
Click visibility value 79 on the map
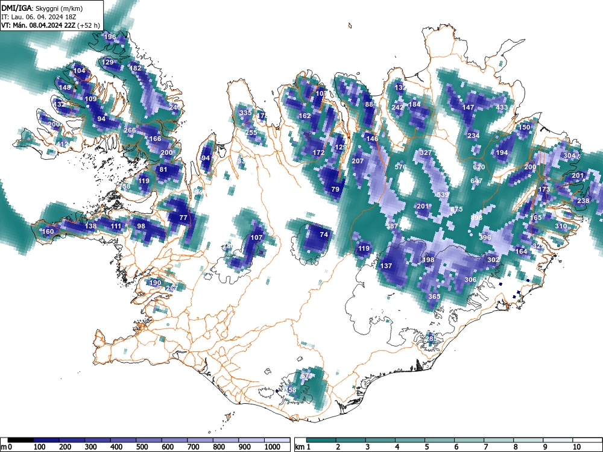(335, 189)
